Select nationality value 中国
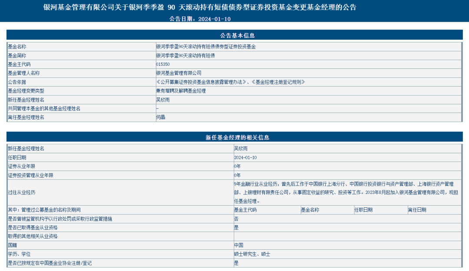Image resolution: width=469 pixels, height=271 pixels. [239, 245]
